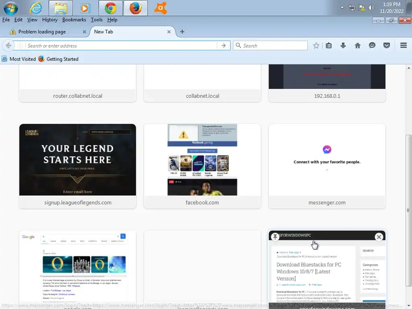Open the Action Center flag icon
Image resolution: width=412 pixels, height=309 pixels.
[362, 8]
